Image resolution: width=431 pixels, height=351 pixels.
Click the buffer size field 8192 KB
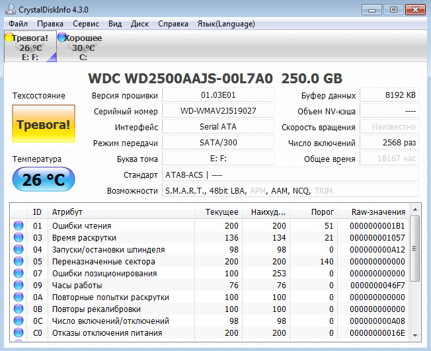tap(389, 95)
